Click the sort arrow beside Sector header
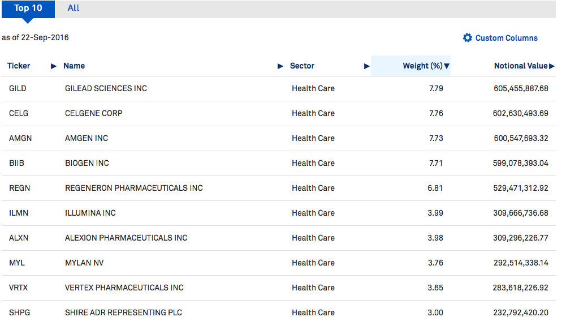The height and width of the screenshot is (334, 566). tap(366, 66)
